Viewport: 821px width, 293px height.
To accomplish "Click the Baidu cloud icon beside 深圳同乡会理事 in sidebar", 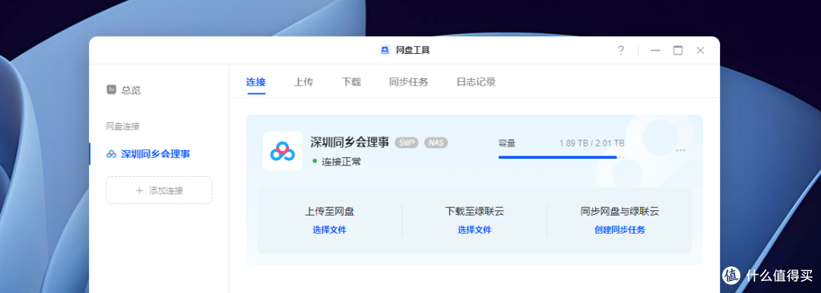I will [x=112, y=154].
